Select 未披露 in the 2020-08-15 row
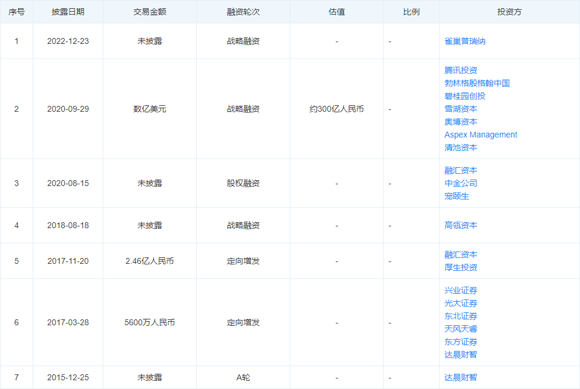This screenshot has height=389, width=580. click(x=150, y=184)
